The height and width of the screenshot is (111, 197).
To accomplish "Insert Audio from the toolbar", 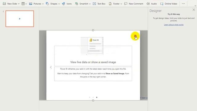I will point(152,4).
